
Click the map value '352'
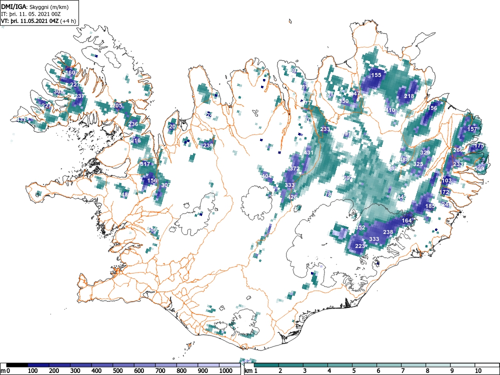pyautogui.click(x=360, y=227)
